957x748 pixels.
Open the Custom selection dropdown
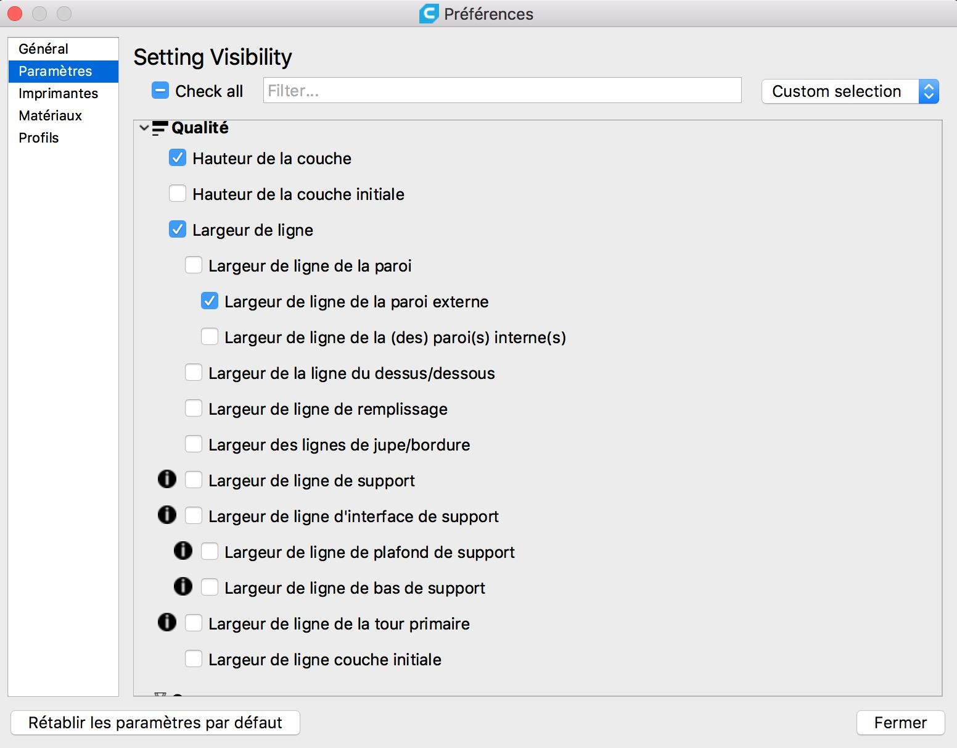tap(850, 91)
